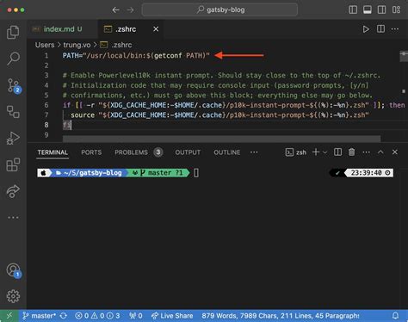408x322 pixels.
Task: Show additional views ellipsis in activity bar
Action: pyautogui.click(x=13, y=218)
